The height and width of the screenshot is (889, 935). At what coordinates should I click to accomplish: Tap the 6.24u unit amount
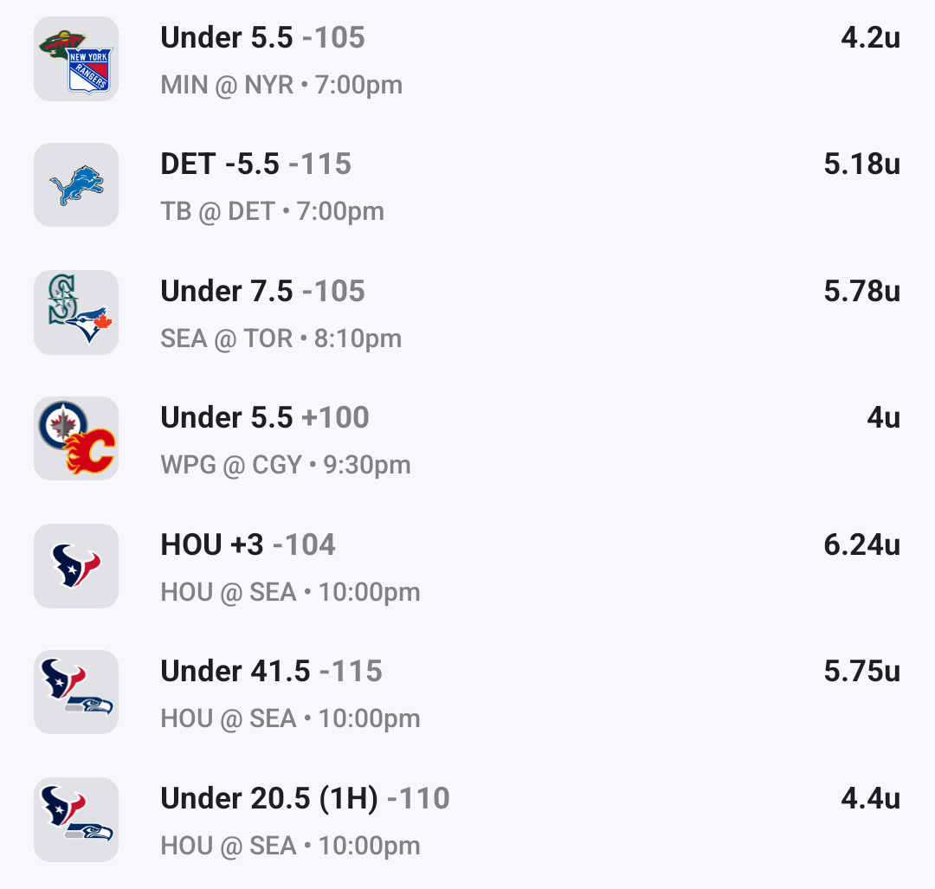(x=861, y=545)
